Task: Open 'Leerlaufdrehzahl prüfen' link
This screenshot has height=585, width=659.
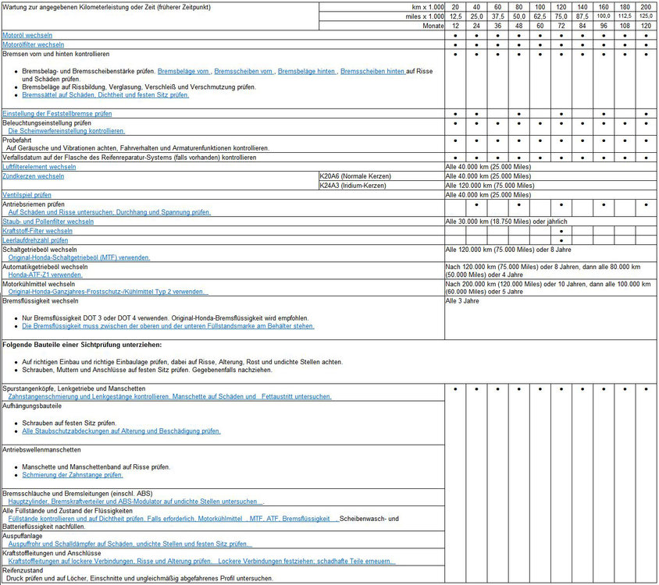Action: pos(35,240)
